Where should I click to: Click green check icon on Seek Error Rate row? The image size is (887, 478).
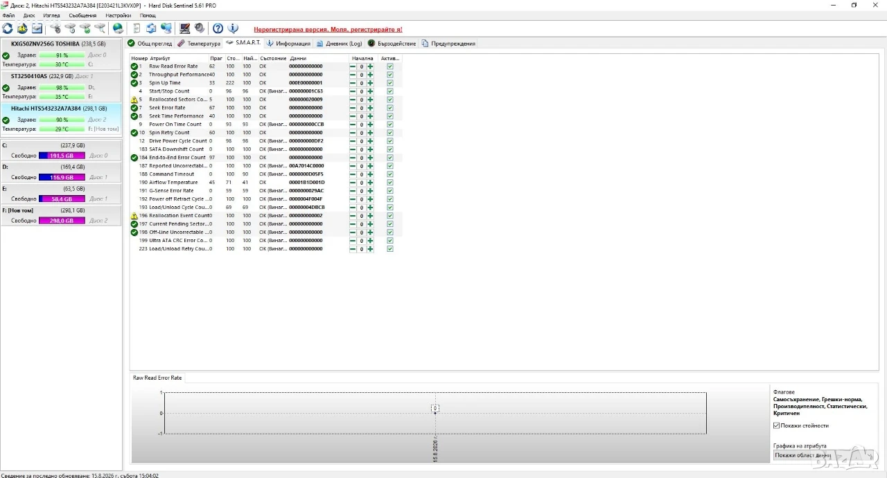pos(134,108)
